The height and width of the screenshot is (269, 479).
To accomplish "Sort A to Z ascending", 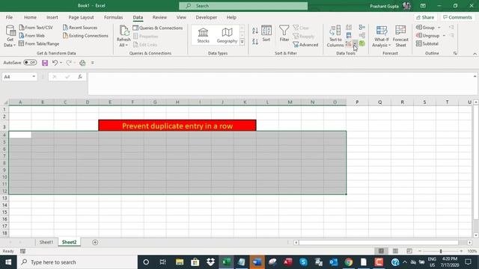I will (255, 31).
